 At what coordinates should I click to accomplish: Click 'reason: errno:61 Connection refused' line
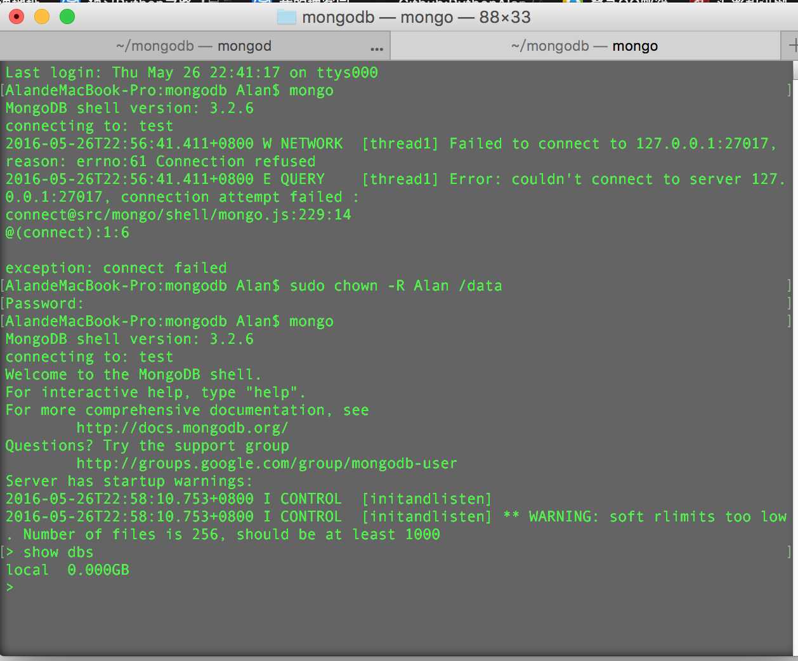tap(160, 162)
